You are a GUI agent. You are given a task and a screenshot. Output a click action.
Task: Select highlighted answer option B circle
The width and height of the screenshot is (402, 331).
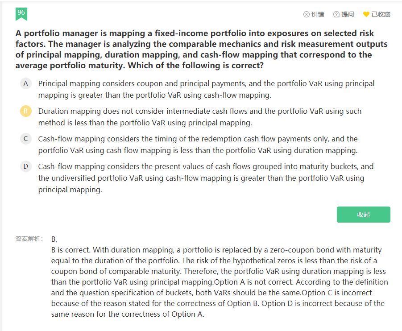point(25,111)
